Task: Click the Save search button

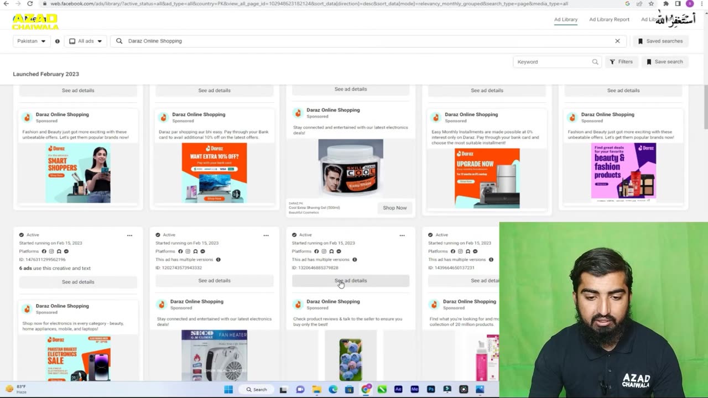Action: tap(665, 62)
